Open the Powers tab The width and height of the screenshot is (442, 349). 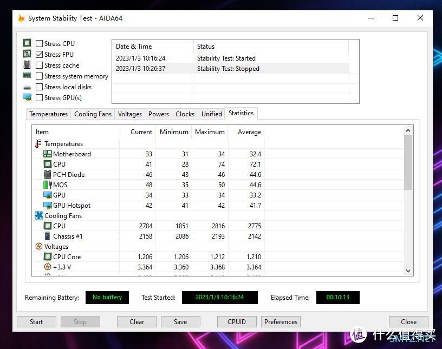tap(159, 114)
